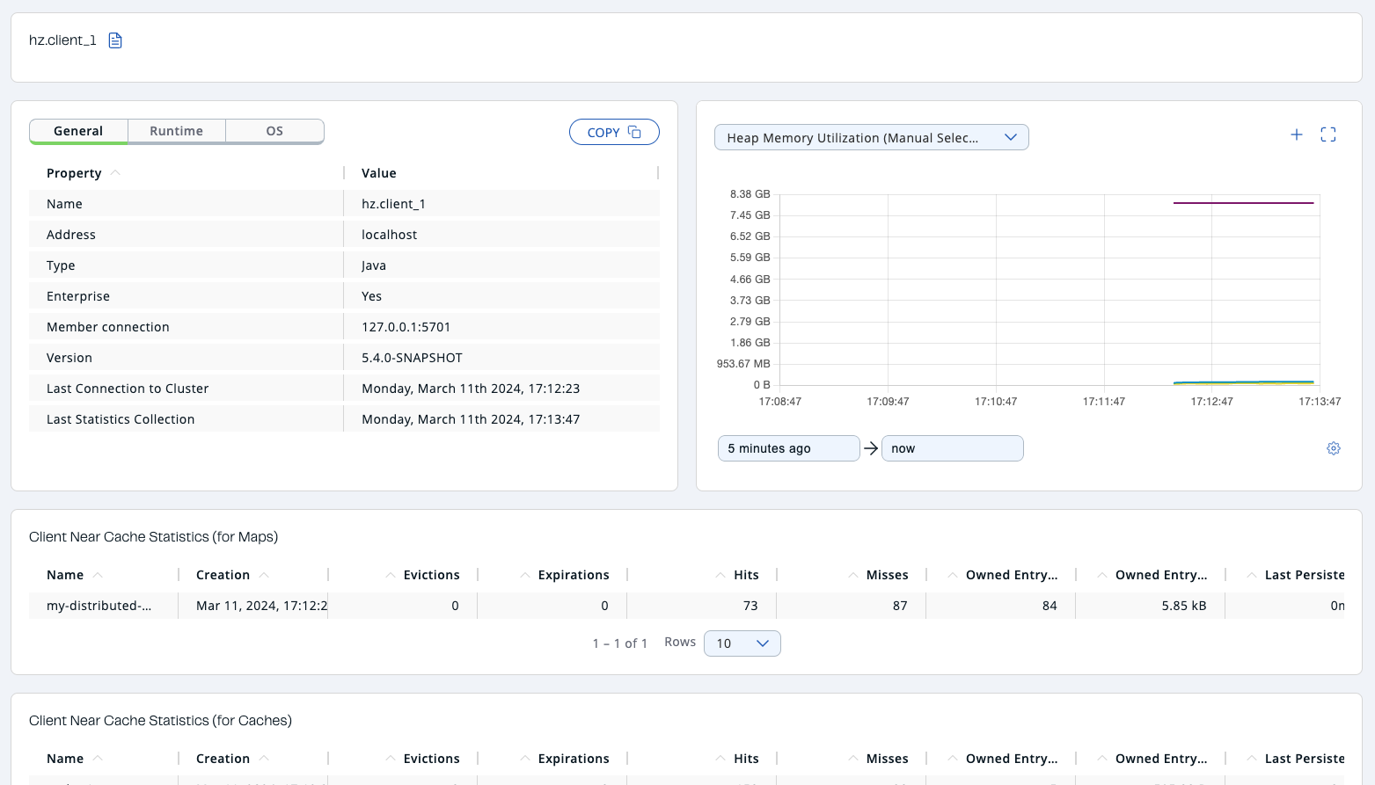Sort the Misses column using its arrow icon
Image resolution: width=1375 pixels, height=785 pixels.
tap(852, 574)
